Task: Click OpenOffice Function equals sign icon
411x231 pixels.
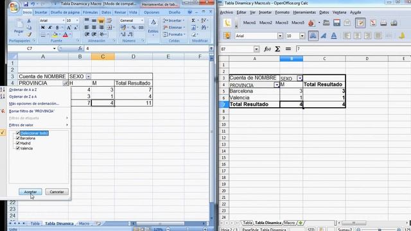Action: [288, 49]
